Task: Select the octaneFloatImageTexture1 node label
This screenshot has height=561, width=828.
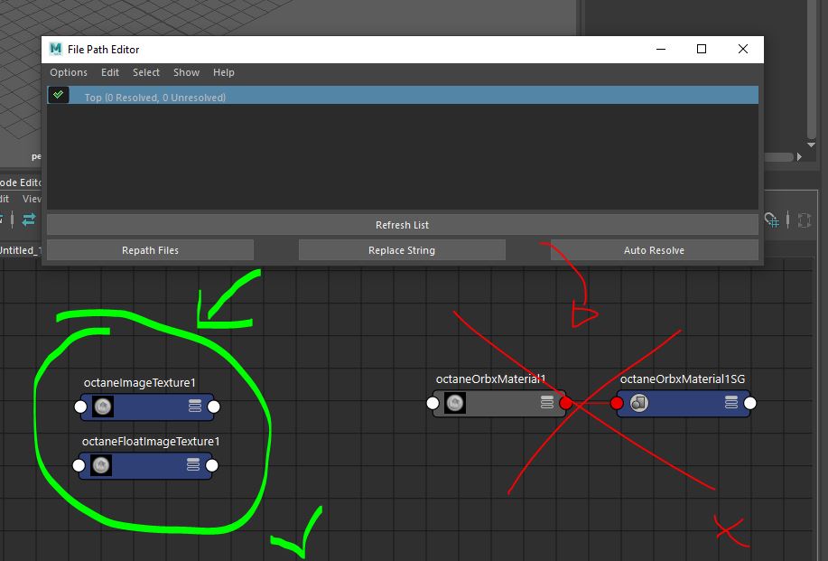Action: tap(151, 441)
